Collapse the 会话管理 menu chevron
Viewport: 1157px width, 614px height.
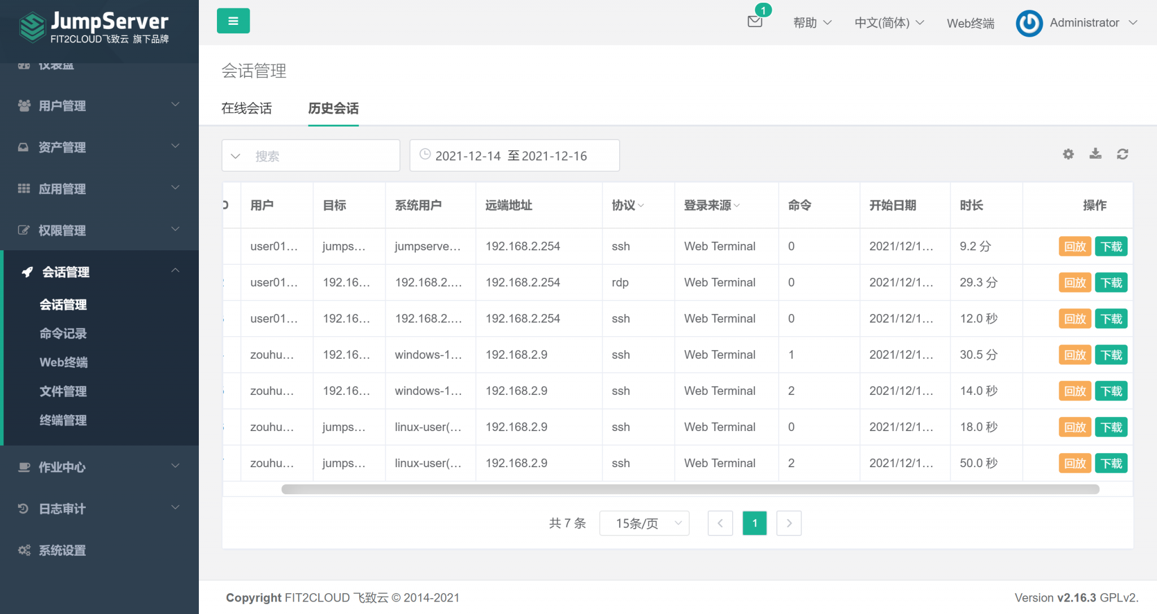click(x=176, y=271)
